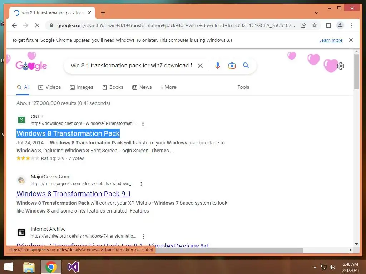The width and height of the screenshot is (366, 274).
Task: Open the Learn more link
Action: pyautogui.click(x=331, y=40)
